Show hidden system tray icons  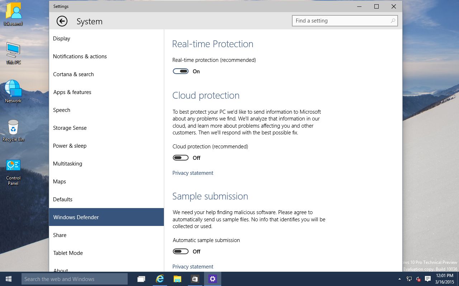pyautogui.click(x=399, y=279)
